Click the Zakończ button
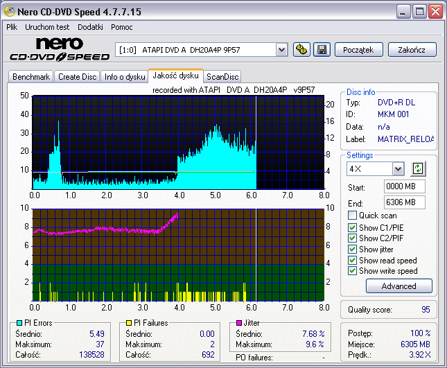Screen dimensions: 447x368 (x=412, y=50)
